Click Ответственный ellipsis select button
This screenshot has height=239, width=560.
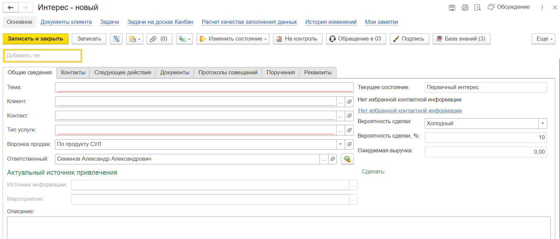324,159
